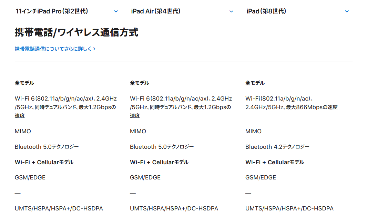The height and width of the screenshot is (218, 367).
Task: Open 携帯電話通信についてさらに詳しく link
Action: click(x=53, y=49)
